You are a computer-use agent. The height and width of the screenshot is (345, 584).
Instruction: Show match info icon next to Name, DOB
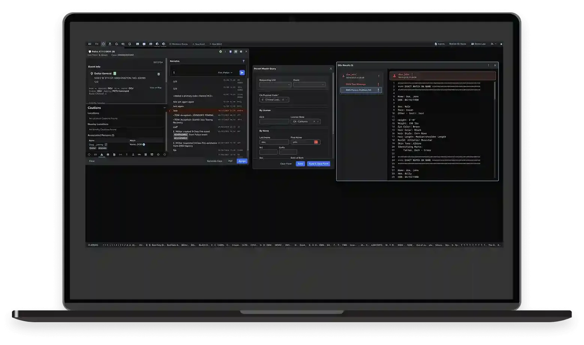pos(144,144)
